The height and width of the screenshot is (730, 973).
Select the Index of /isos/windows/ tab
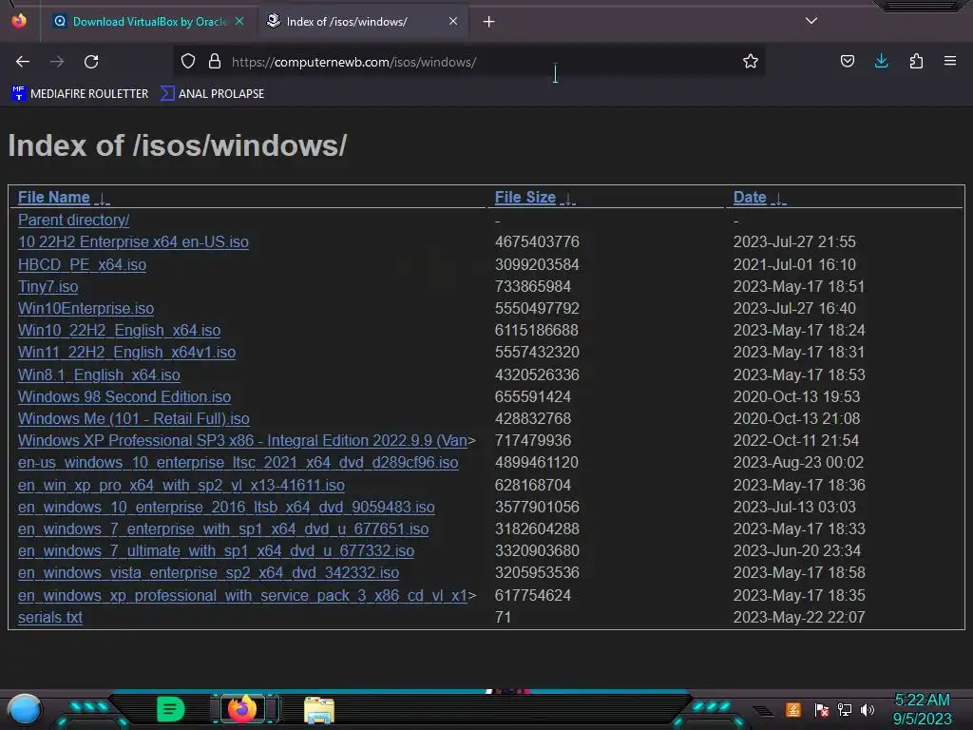pos(362,22)
